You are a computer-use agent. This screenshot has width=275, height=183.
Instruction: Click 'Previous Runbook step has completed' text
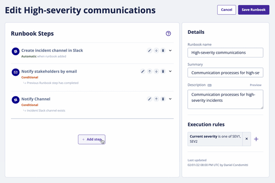[x=53, y=83]
